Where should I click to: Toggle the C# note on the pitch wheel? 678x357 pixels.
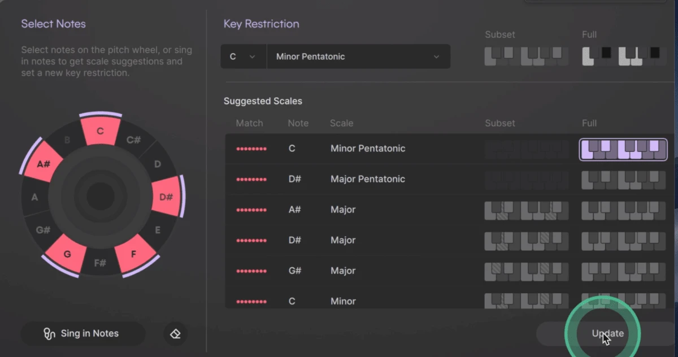click(134, 140)
